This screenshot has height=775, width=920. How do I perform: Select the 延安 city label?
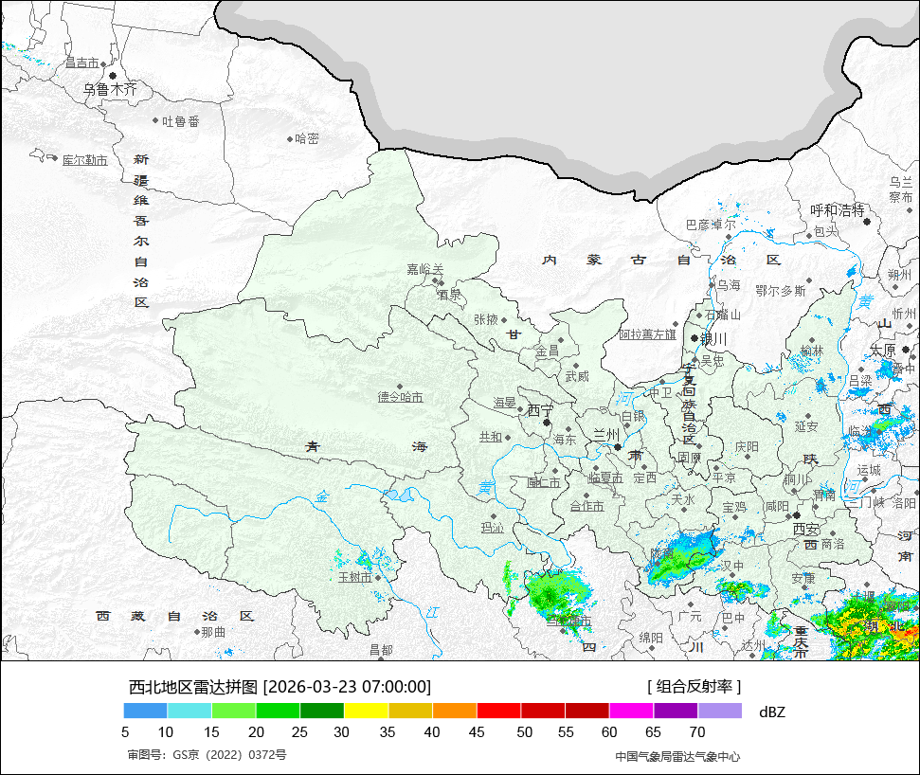(806, 426)
